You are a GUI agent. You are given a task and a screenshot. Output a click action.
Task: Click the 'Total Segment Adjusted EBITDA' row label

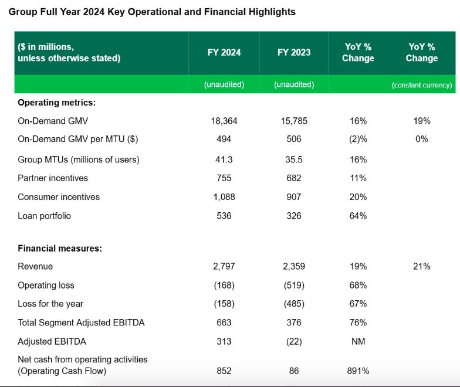(x=81, y=322)
